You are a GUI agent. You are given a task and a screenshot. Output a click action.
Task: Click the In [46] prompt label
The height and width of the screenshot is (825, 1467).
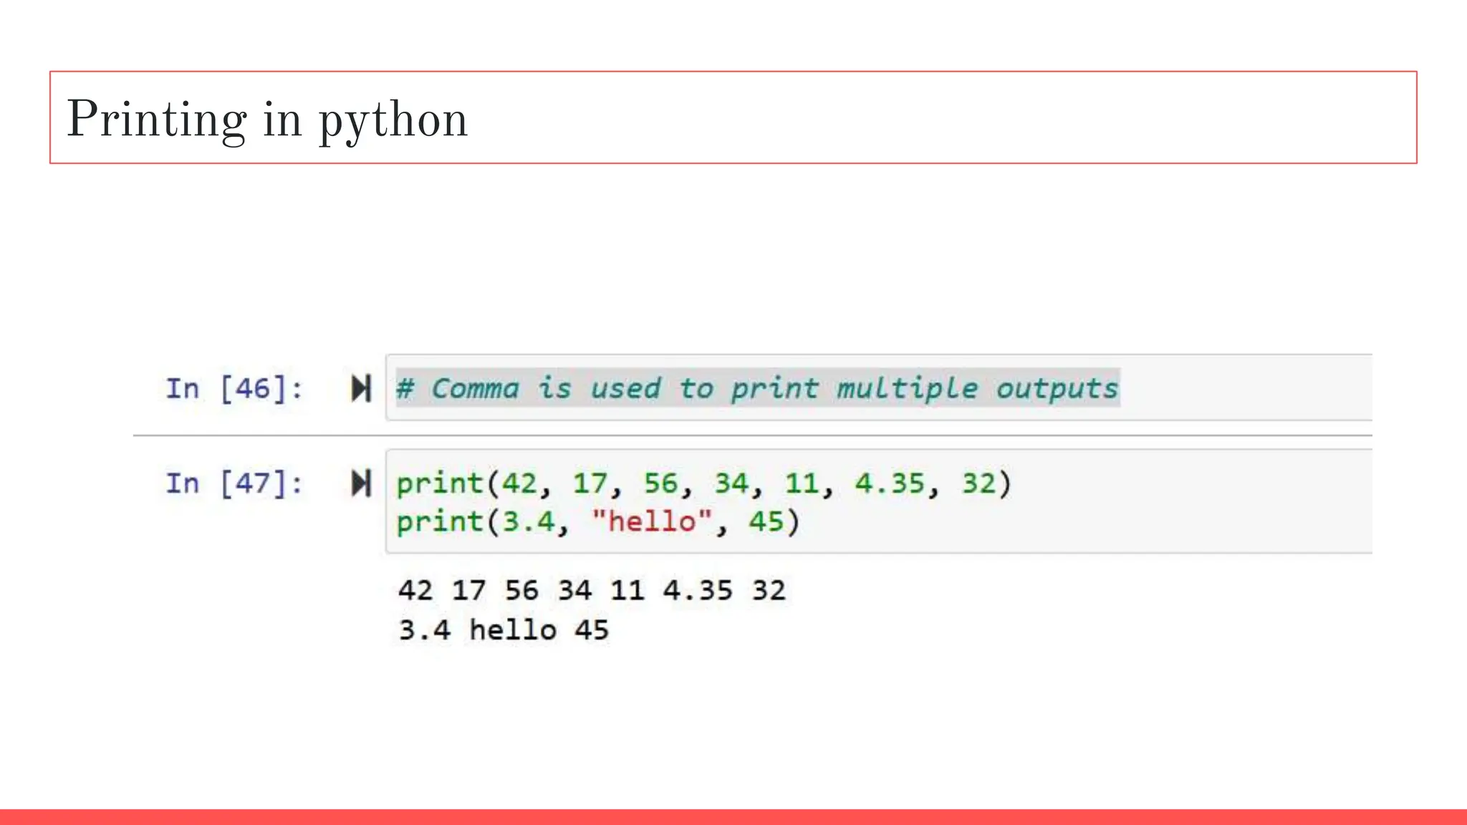[x=234, y=388]
